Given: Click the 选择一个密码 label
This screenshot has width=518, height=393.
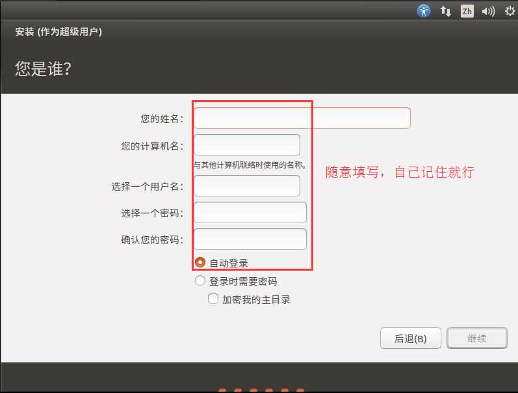Looking at the screenshot, I should pyautogui.click(x=152, y=213).
